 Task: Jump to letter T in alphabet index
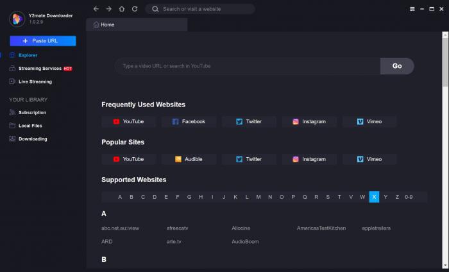(x=339, y=197)
